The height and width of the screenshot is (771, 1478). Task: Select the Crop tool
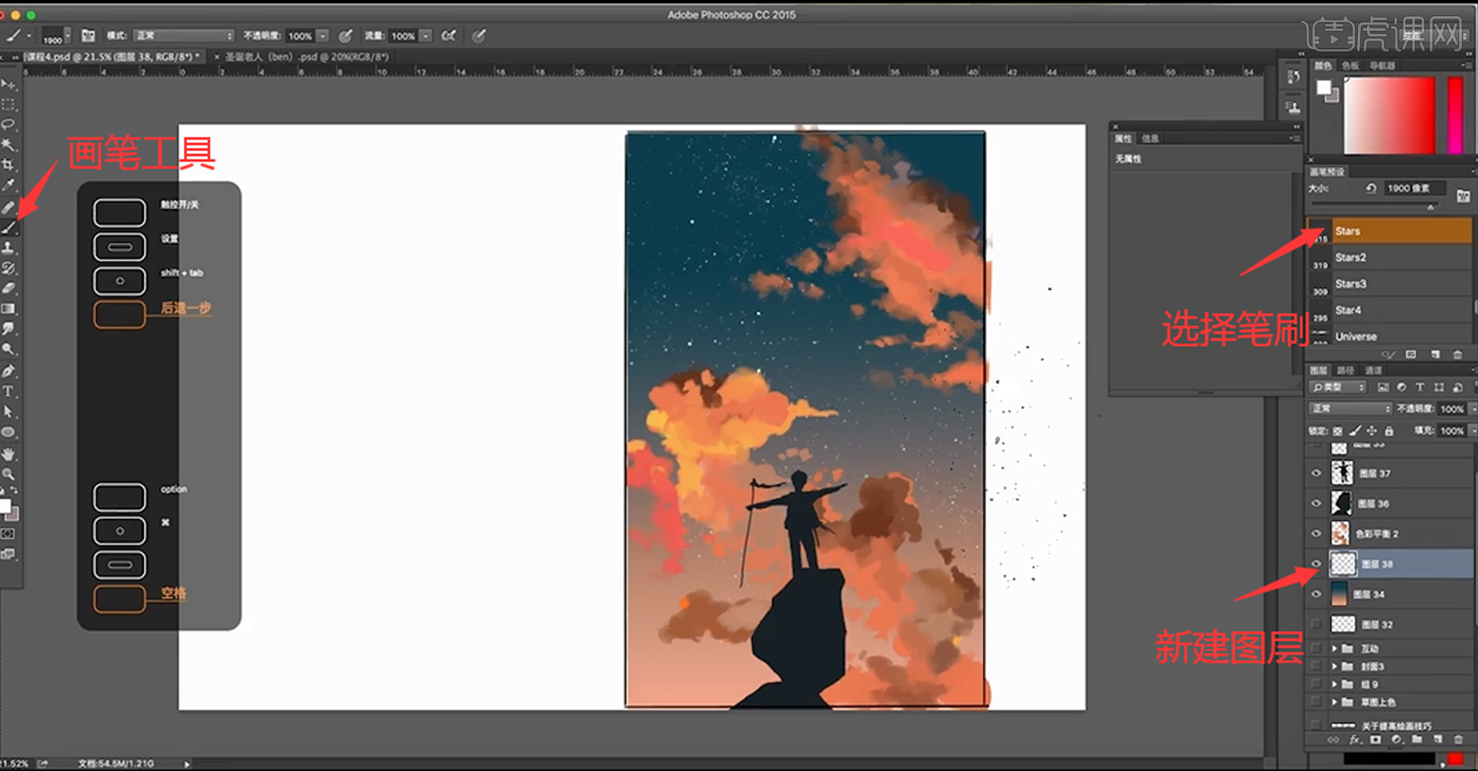click(x=8, y=165)
